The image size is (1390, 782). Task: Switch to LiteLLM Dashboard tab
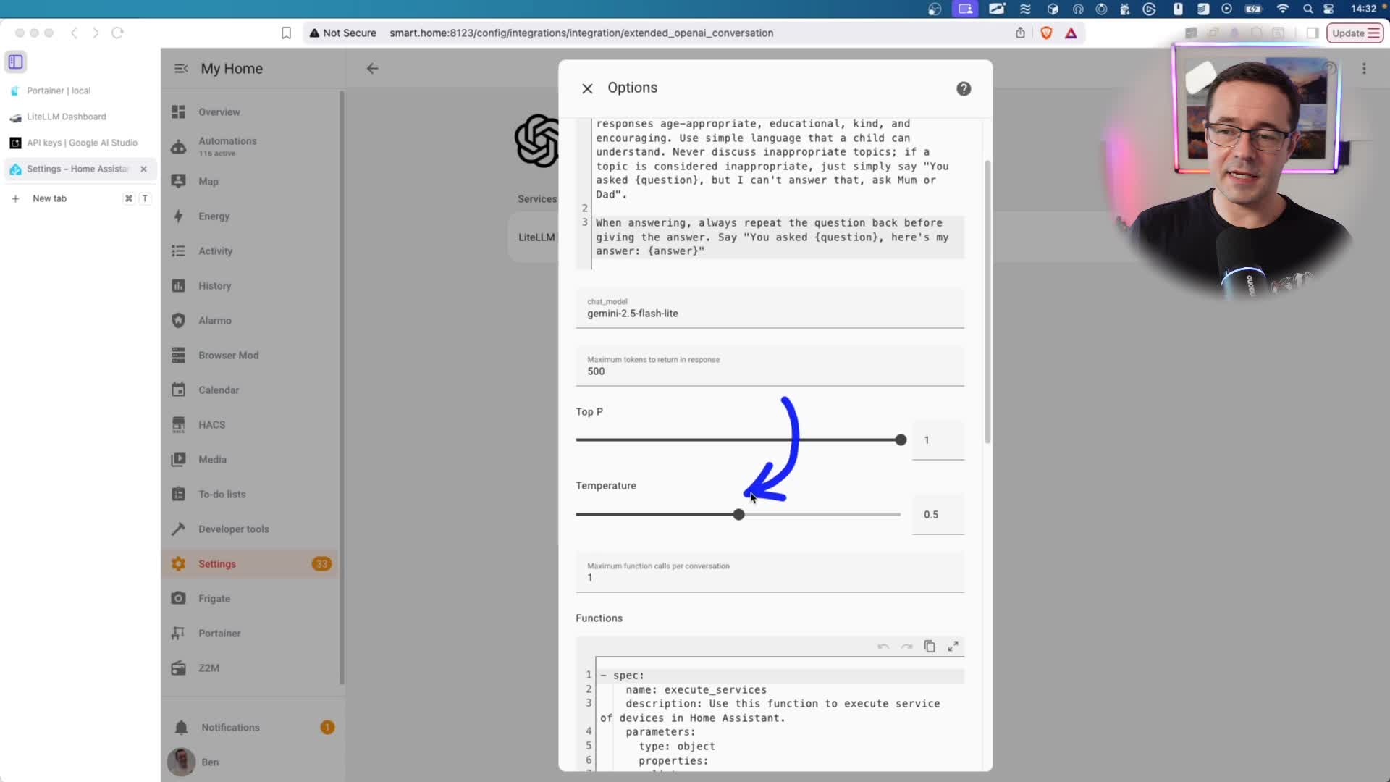click(67, 117)
